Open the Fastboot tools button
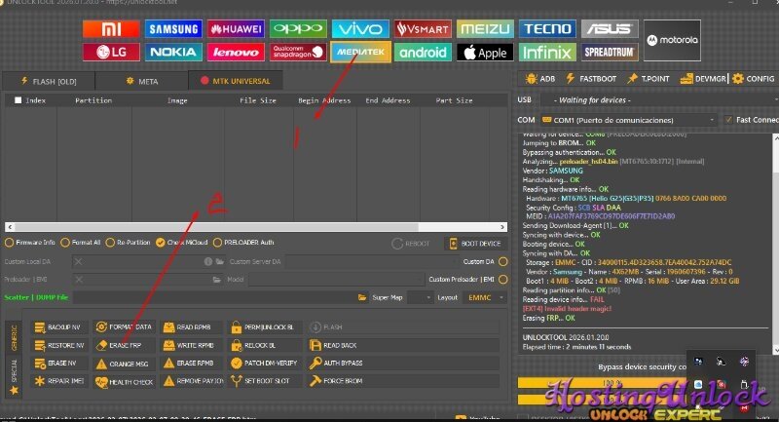 click(x=591, y=79)
